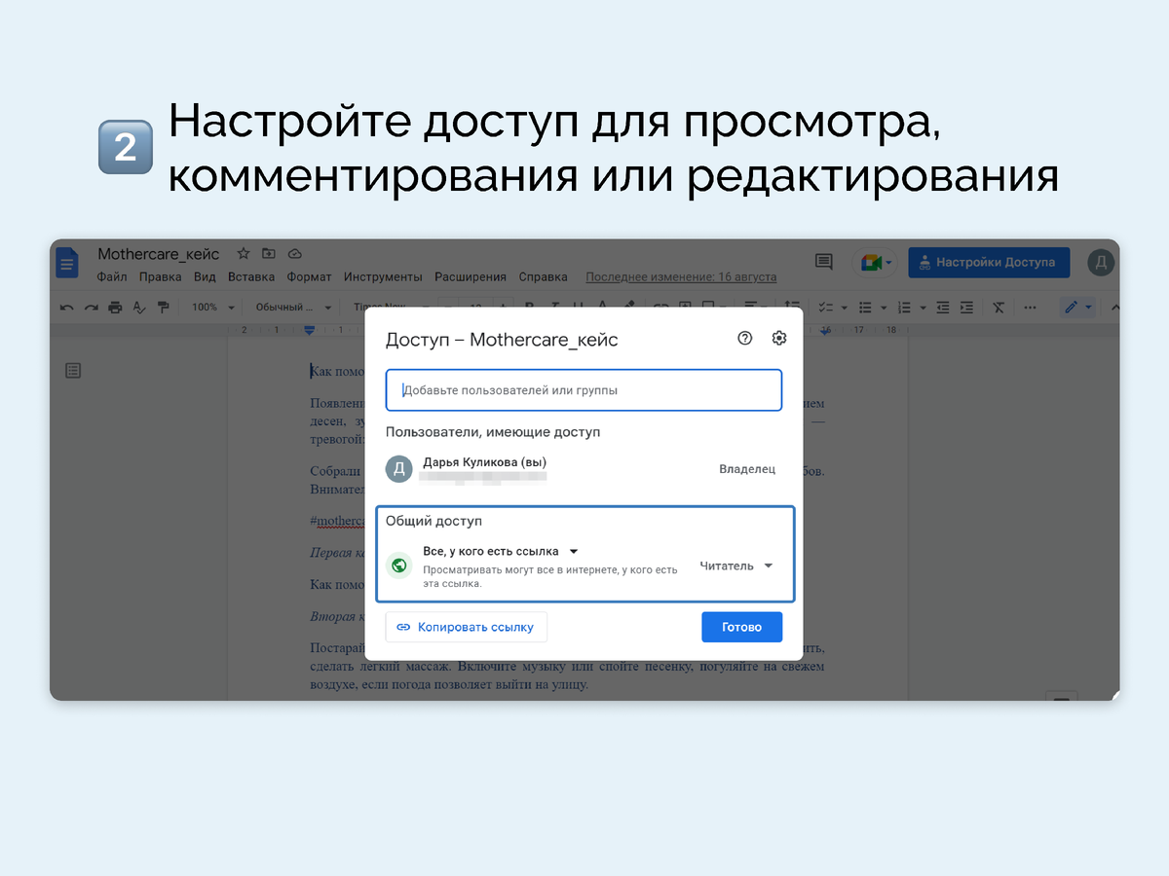Click the bulleted list icon
This screenshot has height=876, width=1169.
tap(865, 308)
